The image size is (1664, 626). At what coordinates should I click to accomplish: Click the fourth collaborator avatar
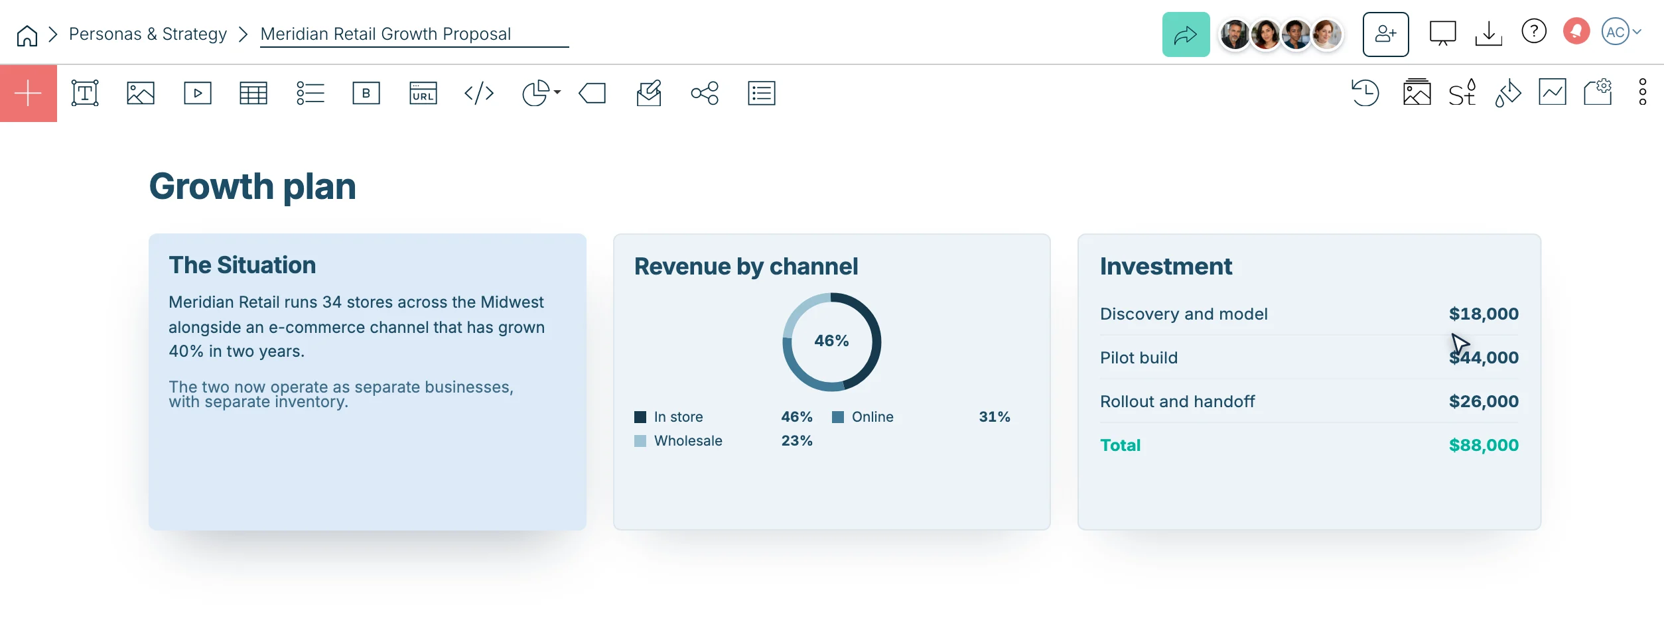pos(1326,34)
